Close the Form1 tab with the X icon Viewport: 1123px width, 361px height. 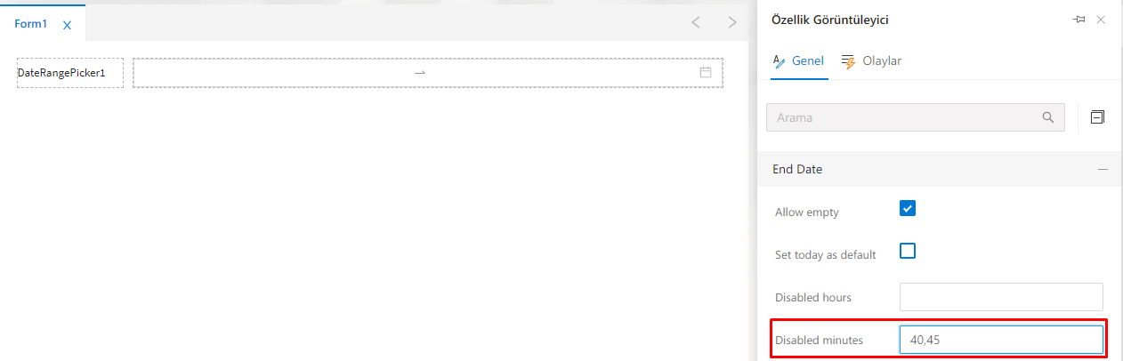[x=67, y=25]
